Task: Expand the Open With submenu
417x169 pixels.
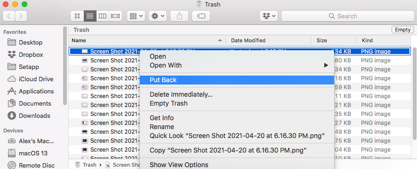Action: 237,65
